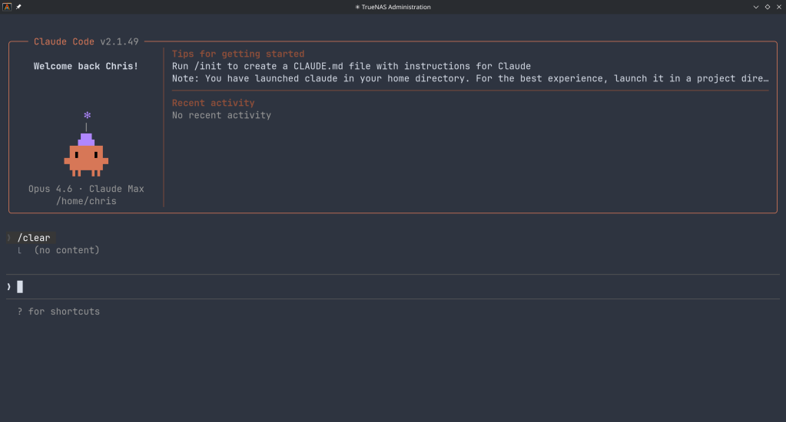This screenshot has height=422, width=786.
Task: Click the purple asterisk above the mascot
Action: (87, 115)
